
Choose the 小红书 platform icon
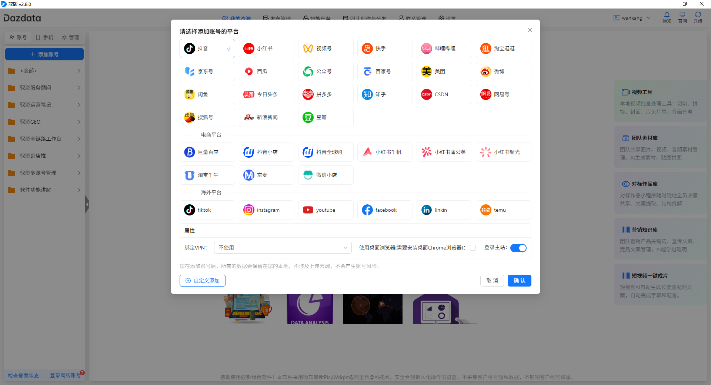pyautogui.click(x=249, y=48)
